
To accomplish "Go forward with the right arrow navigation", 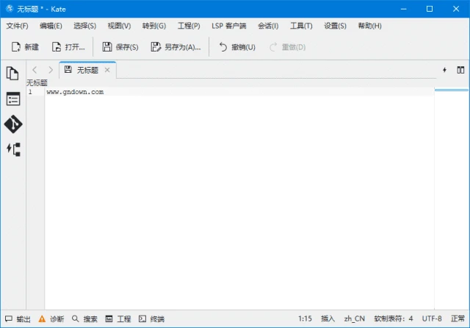I will [x=51, y=70].
